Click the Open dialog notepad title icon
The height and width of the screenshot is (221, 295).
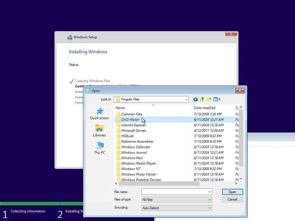(88, 91)
